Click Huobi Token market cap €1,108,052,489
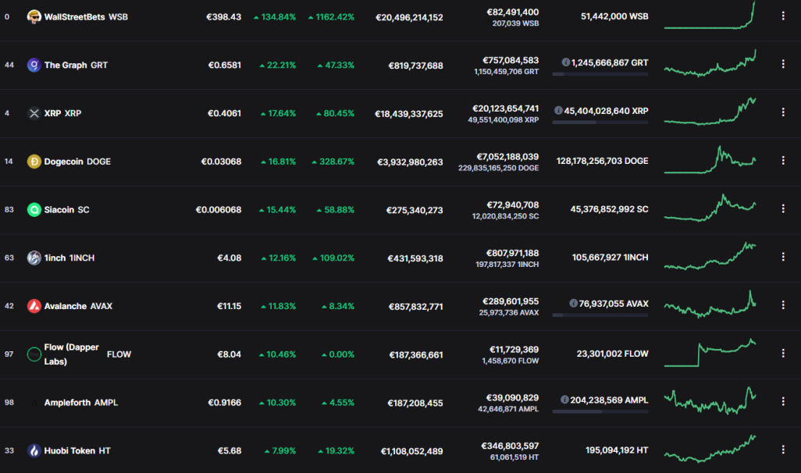This screenshot has height=473, width=801. pos(411,451)
